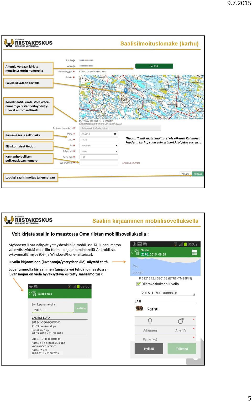Screen dimensions: 252x401
Task: Go back from the Valitse lupa screen
Action: (x=29, y=294)
